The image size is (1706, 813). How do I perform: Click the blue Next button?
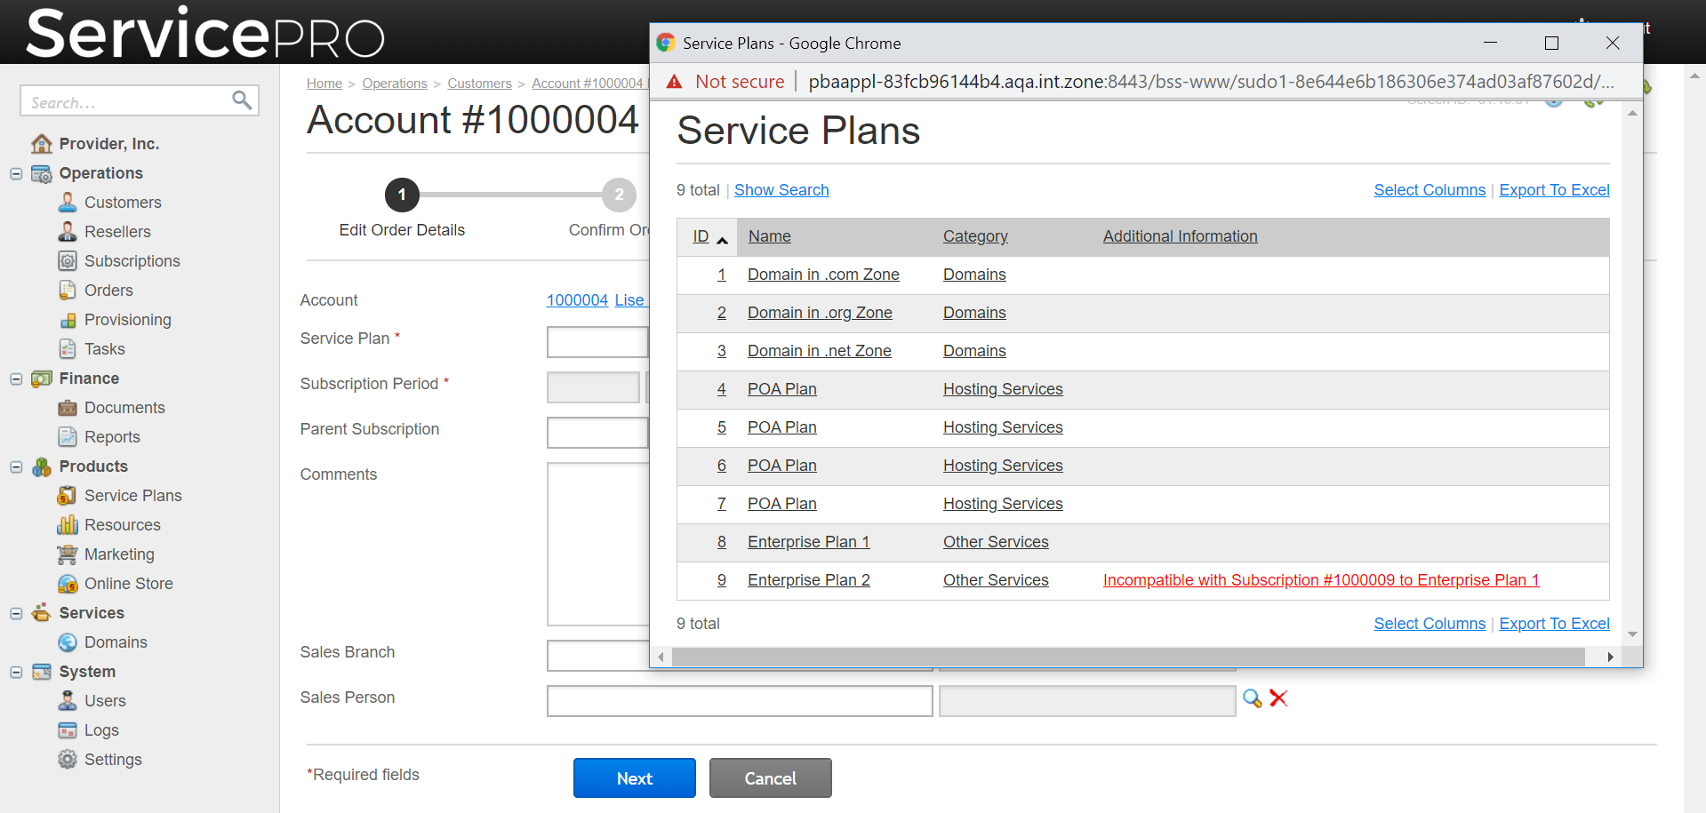pos(634,778)
